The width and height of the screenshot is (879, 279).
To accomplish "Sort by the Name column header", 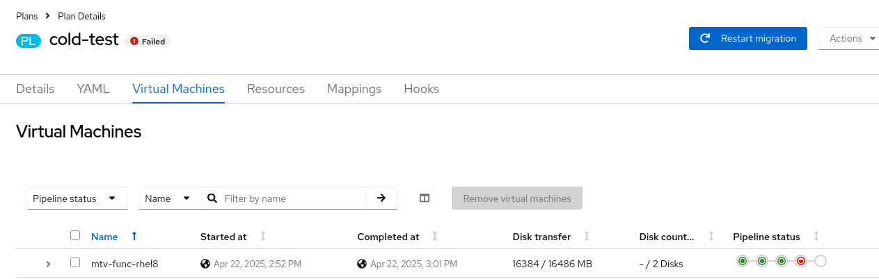I will [x=105, y=237].
